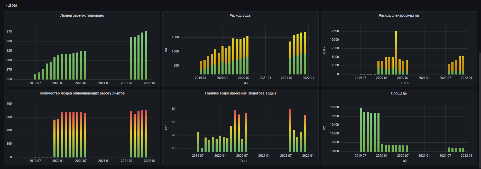Click the last bar in Людей зарегистрировано chart
The image size is (481, 169).
(x=146, y=55)
